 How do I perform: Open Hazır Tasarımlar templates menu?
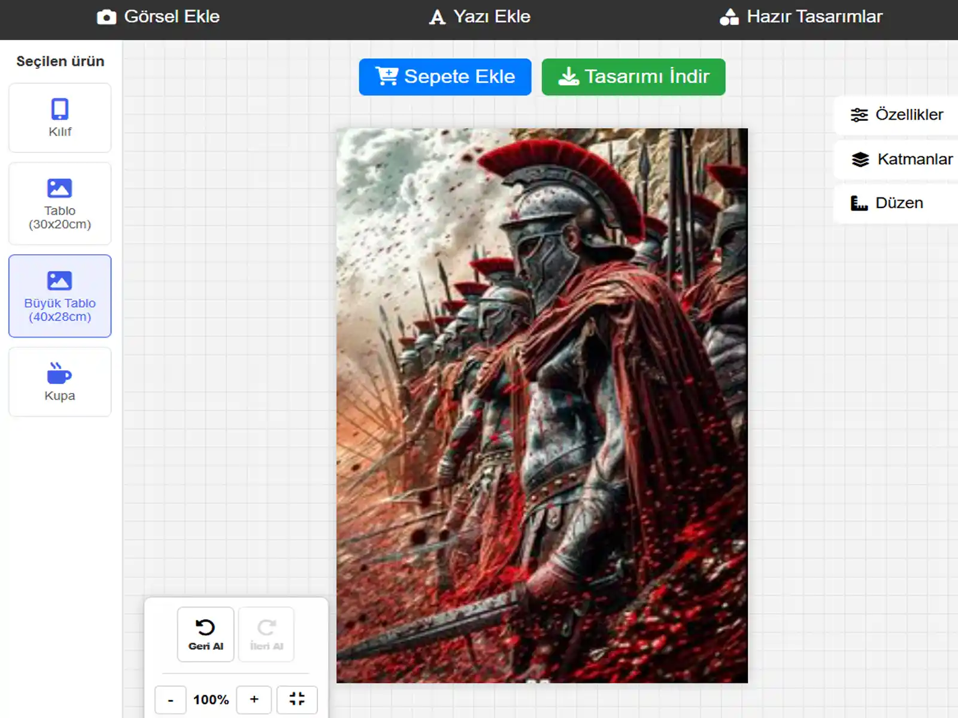point(801,17)
